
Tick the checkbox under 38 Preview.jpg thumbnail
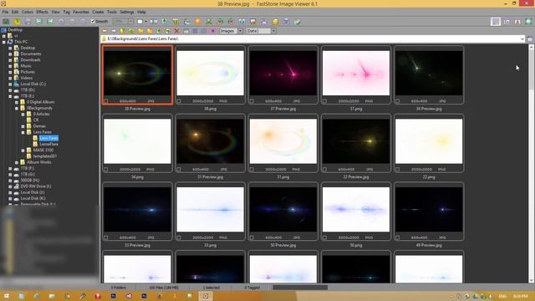pos(106,101)
